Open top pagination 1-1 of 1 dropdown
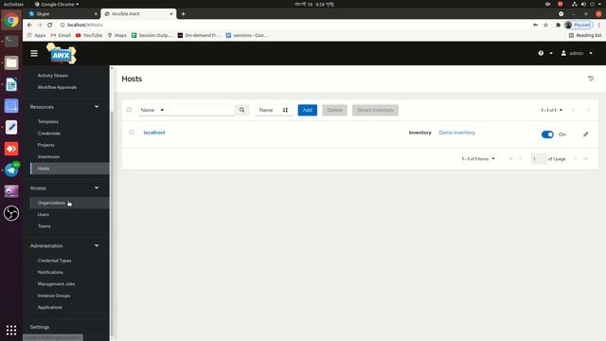606x341 pixels. 551,110
